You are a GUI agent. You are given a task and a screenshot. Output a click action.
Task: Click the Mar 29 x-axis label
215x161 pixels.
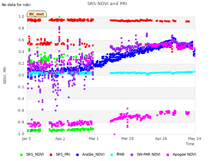tap(127, 139)
